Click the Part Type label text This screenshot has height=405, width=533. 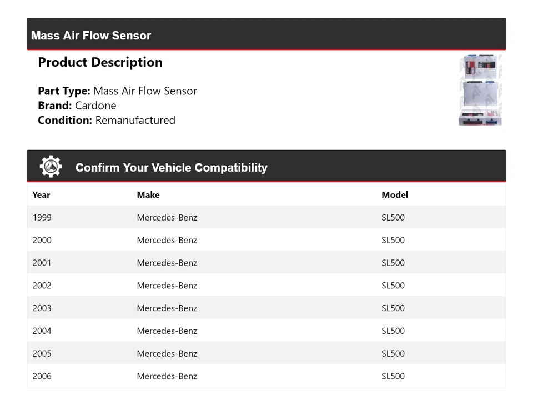coord(64,91)
